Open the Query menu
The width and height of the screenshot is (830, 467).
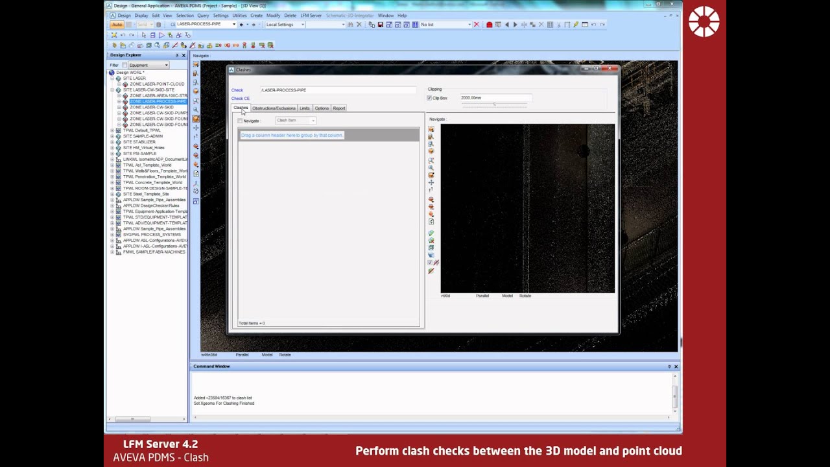pyautogui.click(x=203, y=15)
